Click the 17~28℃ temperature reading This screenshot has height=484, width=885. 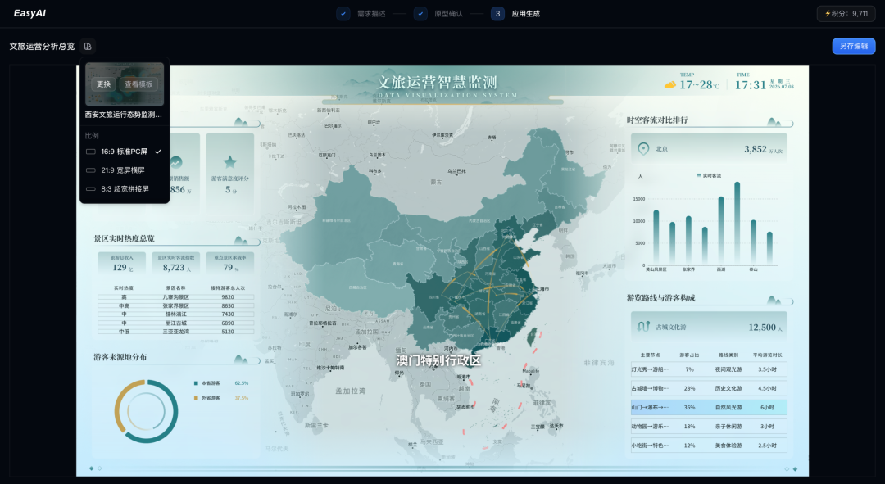(x=699, y=85)
